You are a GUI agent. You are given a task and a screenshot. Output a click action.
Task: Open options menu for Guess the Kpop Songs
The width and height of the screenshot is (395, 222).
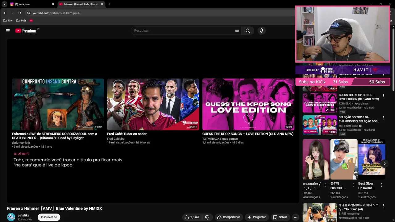[384, 96]
